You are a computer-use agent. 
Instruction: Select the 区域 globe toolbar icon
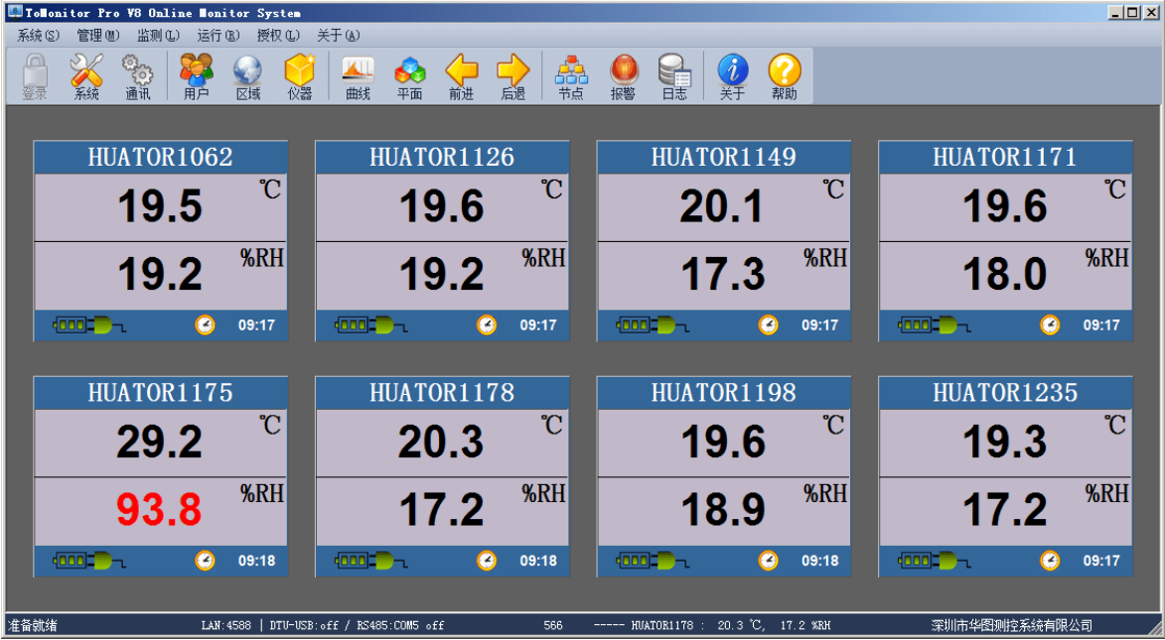[x=247, y=75]
